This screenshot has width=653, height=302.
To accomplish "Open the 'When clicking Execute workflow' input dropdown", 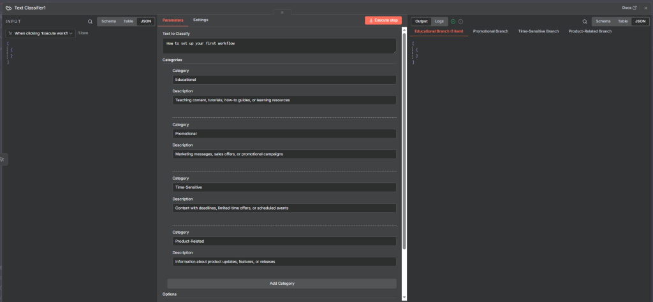I will tap(41, 32).
